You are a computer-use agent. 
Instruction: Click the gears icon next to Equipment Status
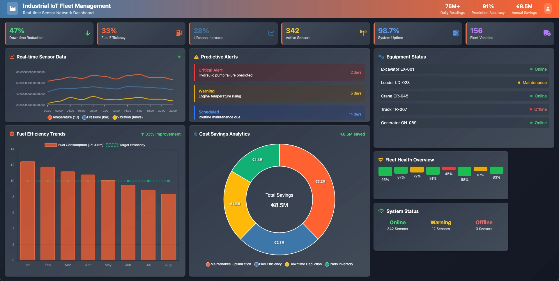(381, 57)
